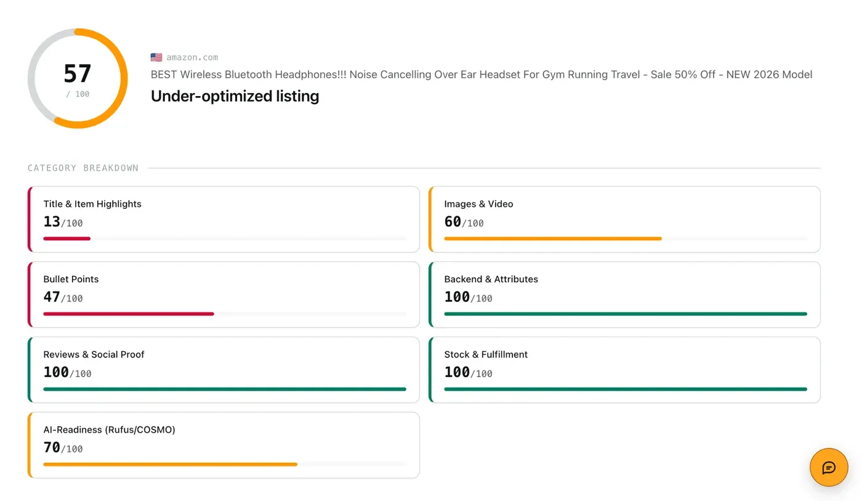Image resolution: width=862 pixels, height=501 pixels.
Task: Open the chat support bubble icon
Action: [x=829, y=467]
